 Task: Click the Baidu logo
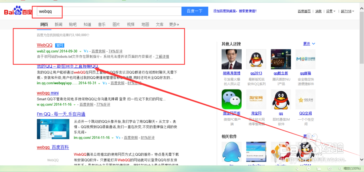[x=18, y=11]
